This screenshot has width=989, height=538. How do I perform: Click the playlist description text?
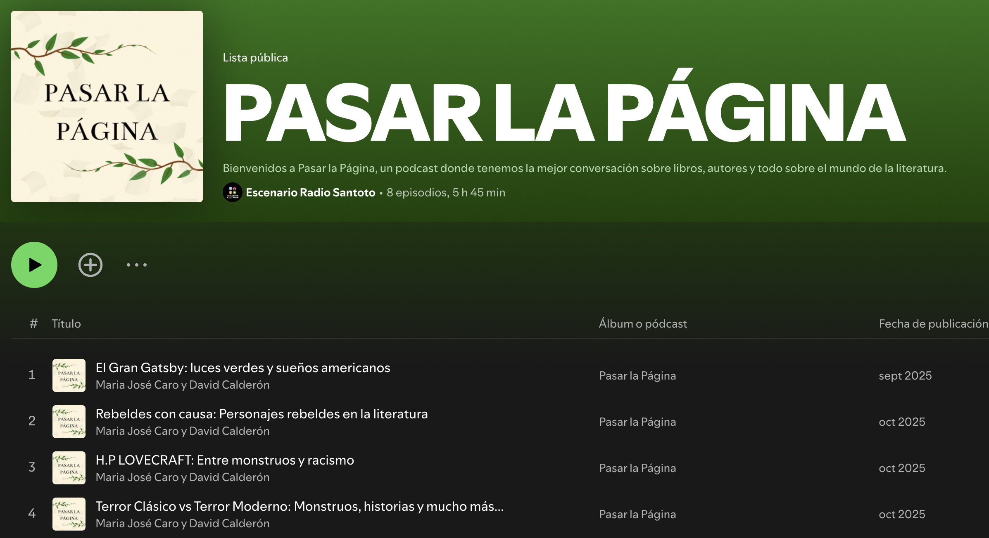coord(585,168)
